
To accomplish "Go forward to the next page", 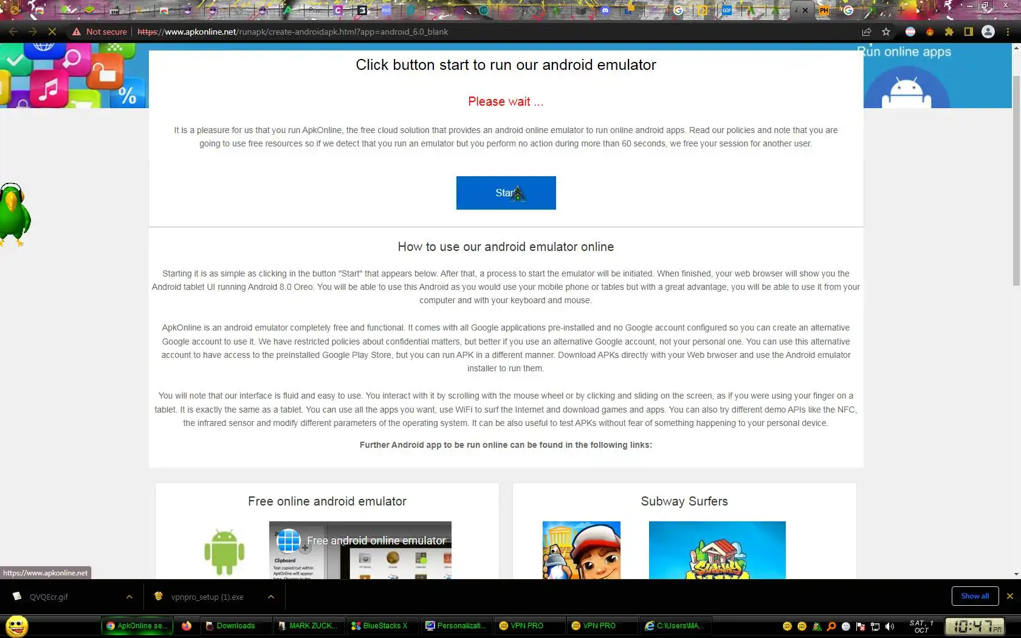I will 33,32.
